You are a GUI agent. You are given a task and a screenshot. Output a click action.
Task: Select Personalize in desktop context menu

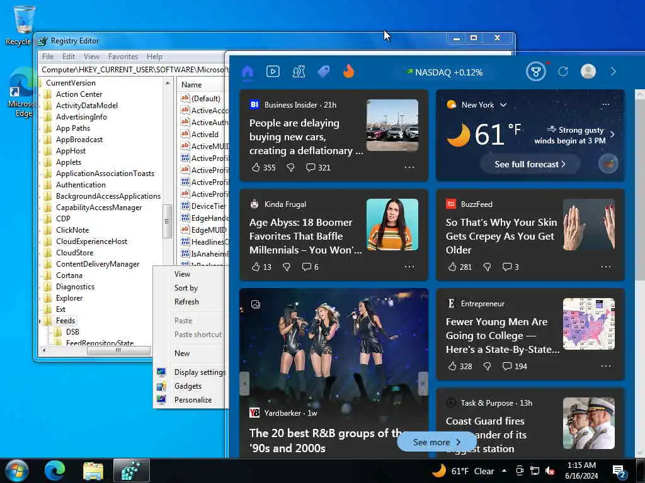(193, 400)
